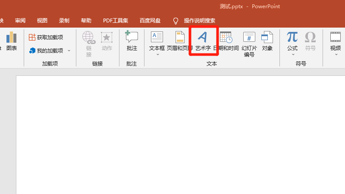The height and width of the screenshot is (194, 345).
Task: Expand the 公式 equation dropdown arrow
Action: (x=292, y=55)
